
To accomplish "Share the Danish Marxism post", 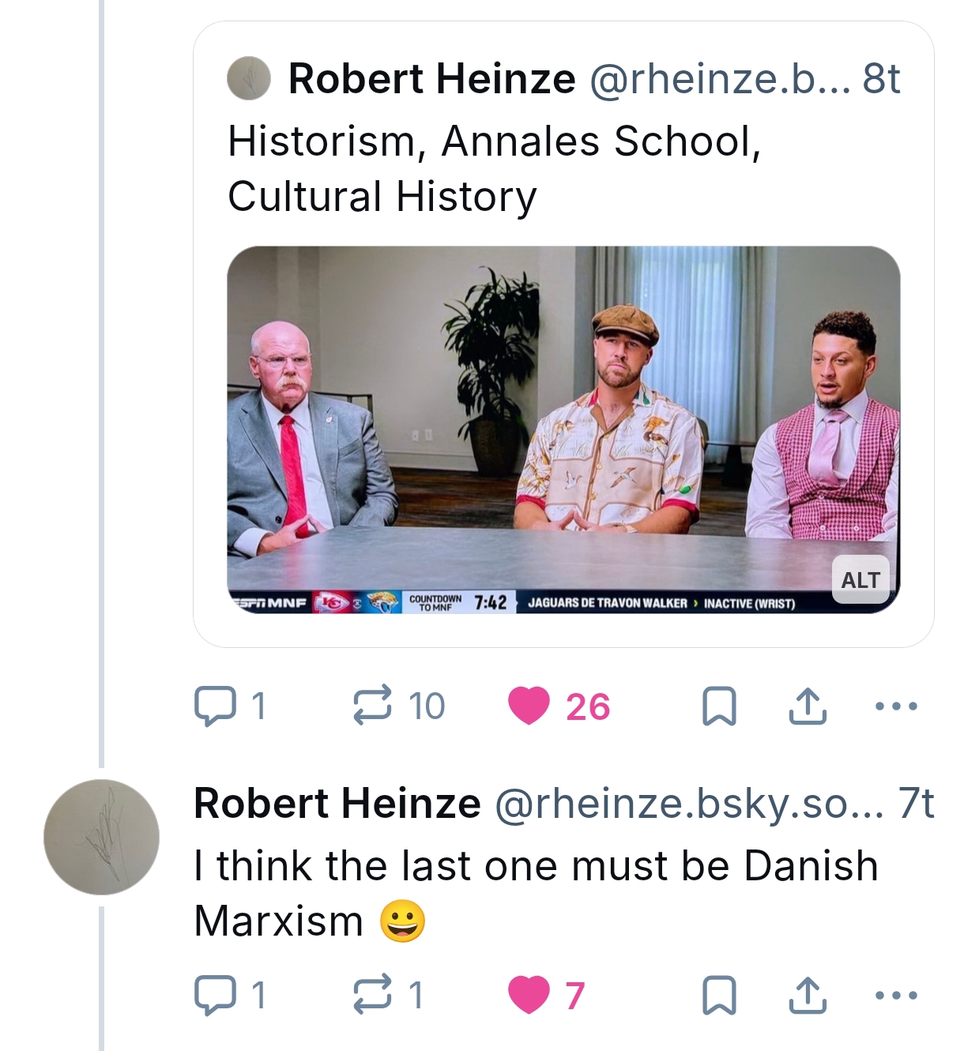I will tap(808, 995).
